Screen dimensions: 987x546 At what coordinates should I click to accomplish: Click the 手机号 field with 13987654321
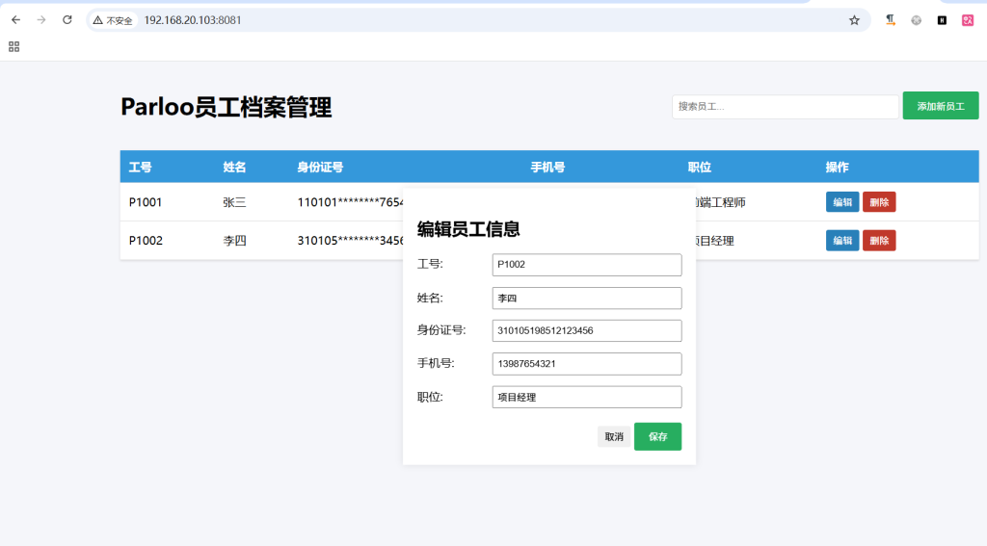(586, 364)
